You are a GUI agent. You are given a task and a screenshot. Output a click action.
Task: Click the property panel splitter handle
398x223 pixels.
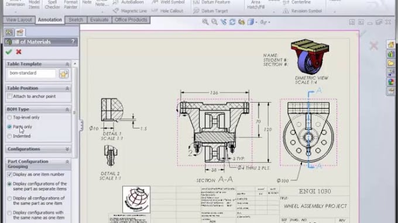81,126
